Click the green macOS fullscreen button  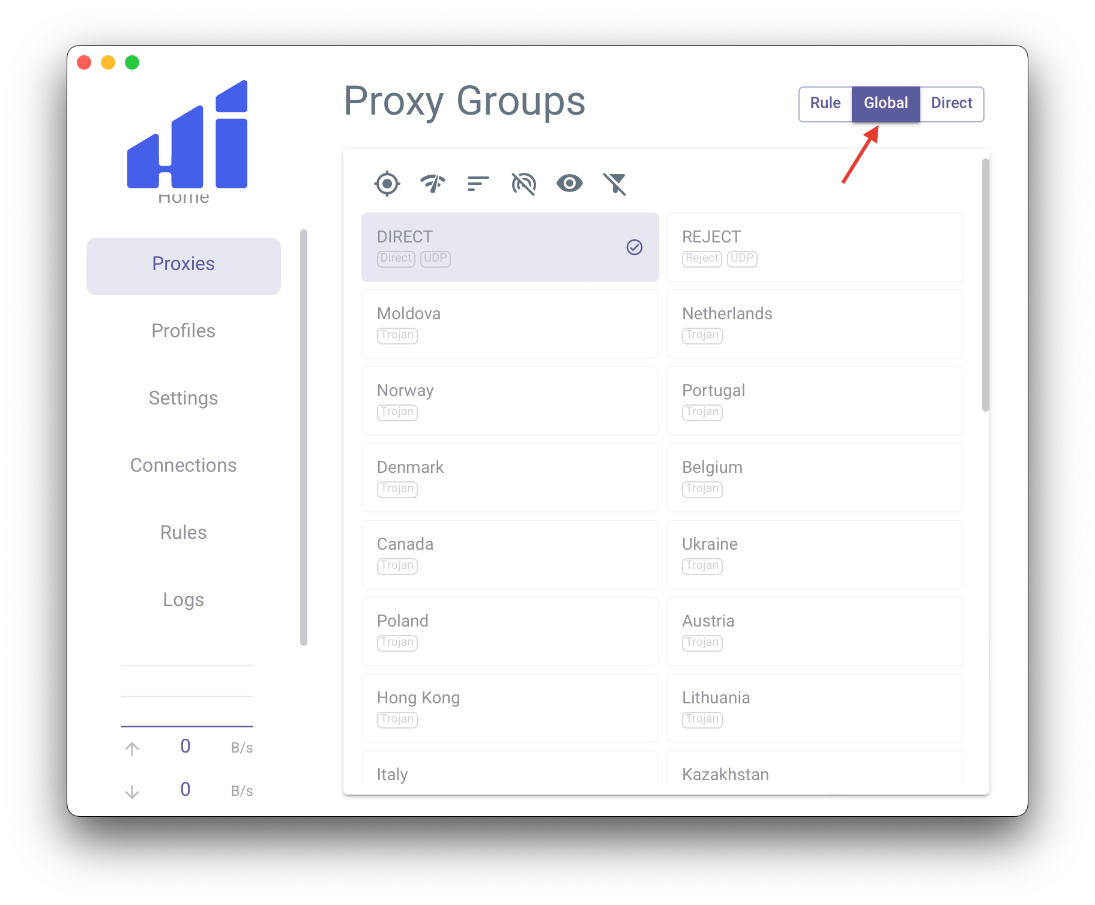click(132, 62)
